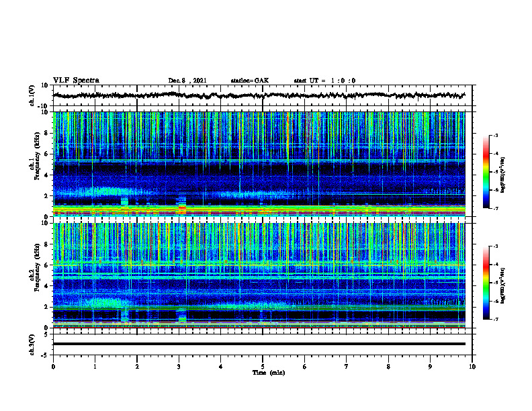
Task: Click the "VLF Spectra" plot title
Action: coord(76,81)
